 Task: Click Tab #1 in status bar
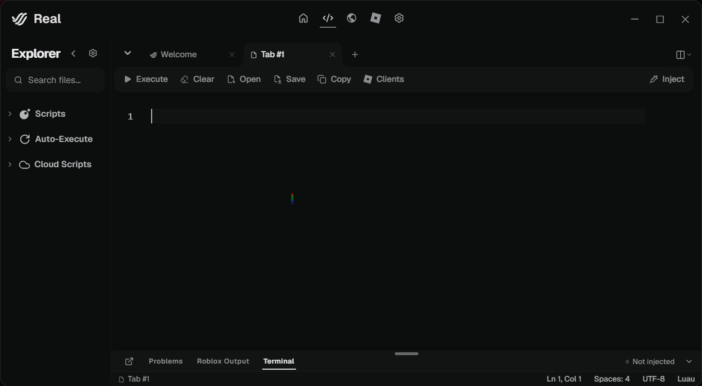(134, 379)
